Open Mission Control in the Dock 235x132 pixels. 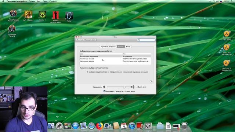coord(67,126)
